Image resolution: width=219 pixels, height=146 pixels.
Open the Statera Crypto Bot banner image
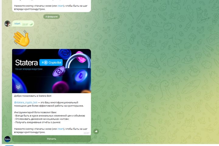point(51,71)
